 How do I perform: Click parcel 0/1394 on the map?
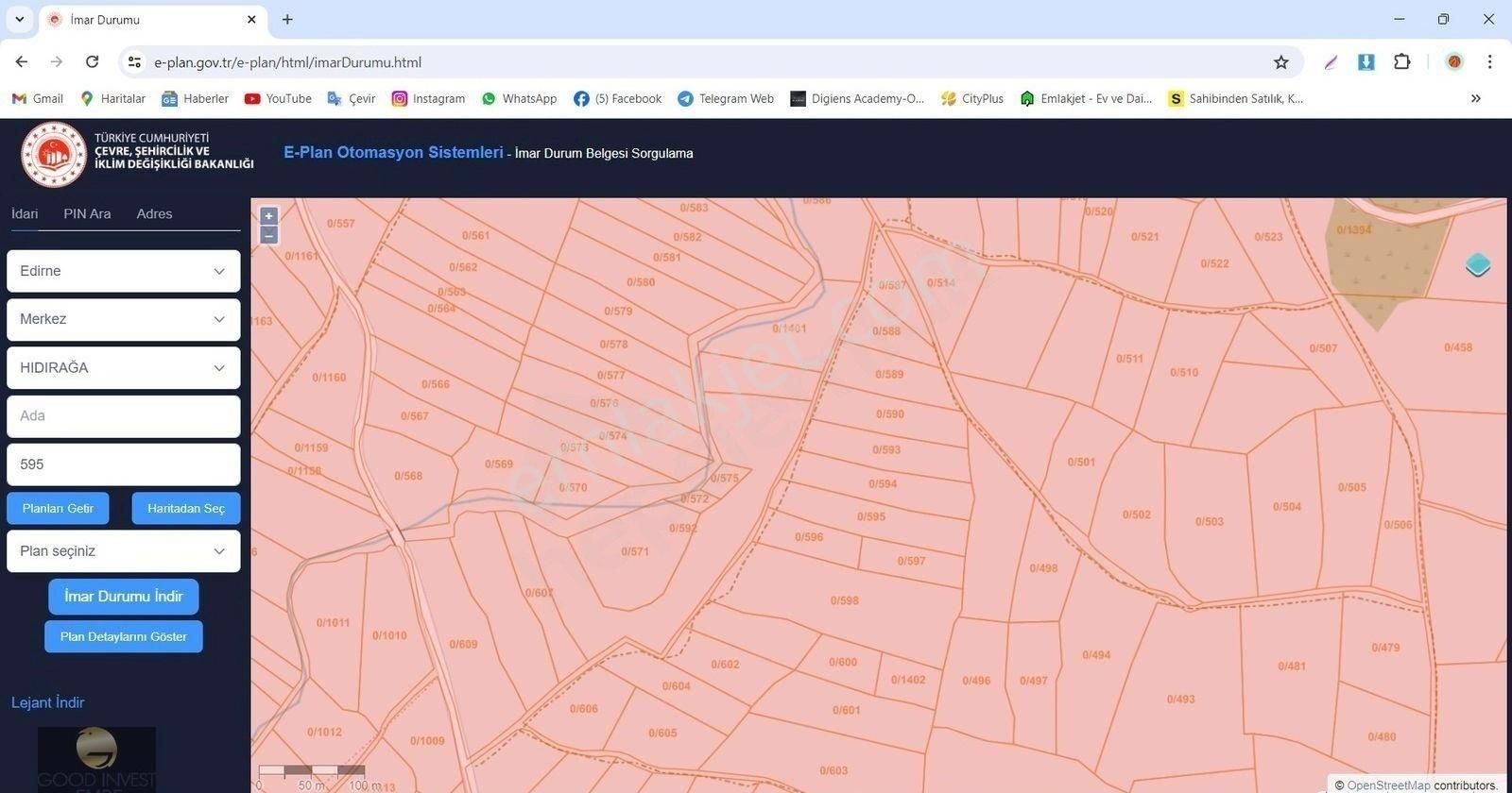click(x=1353, y=229)
